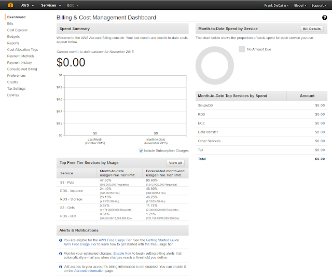Click info icon beside IAM access alert
This screenshot has width=332, height=276.
click(60, 267)
